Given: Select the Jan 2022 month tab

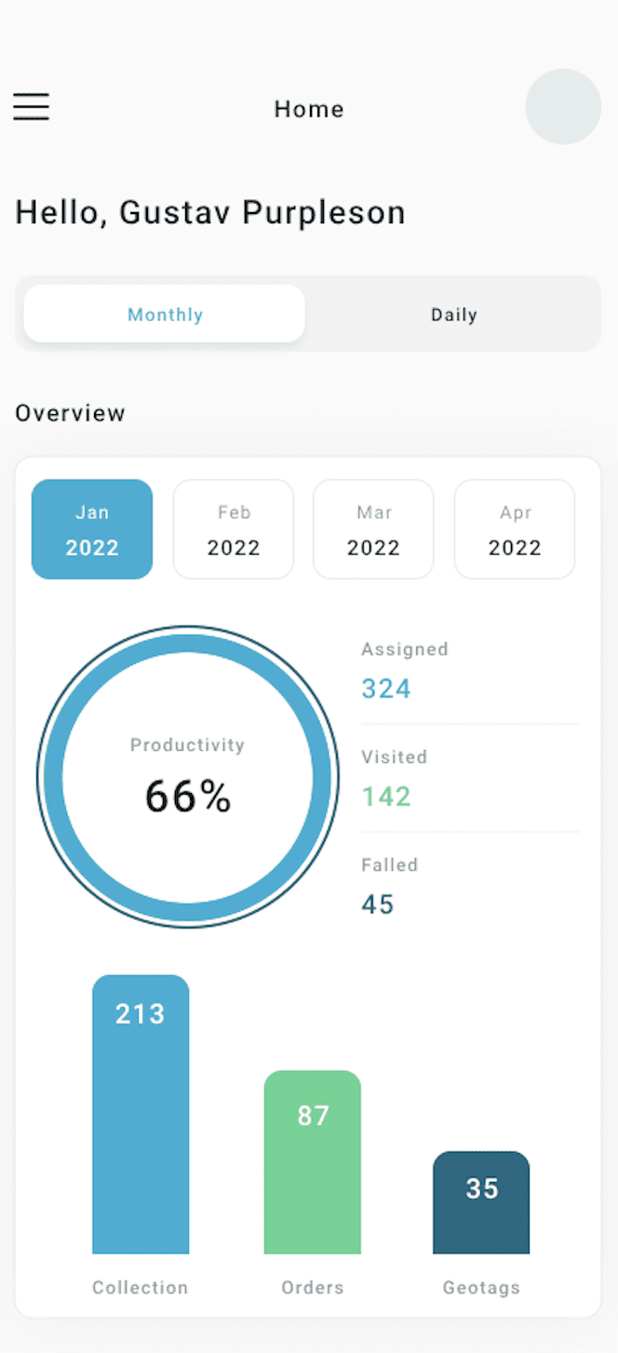Looking at the screenshot, I should coord(92,529).
